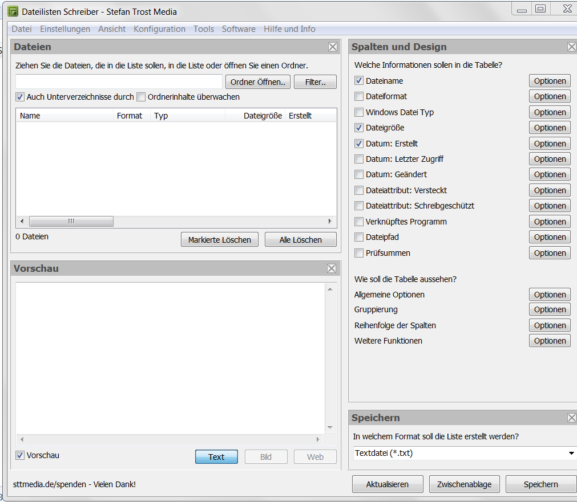
Task: Toggle the Prüfsummen checkbox
Action: (x=359, y=253)
